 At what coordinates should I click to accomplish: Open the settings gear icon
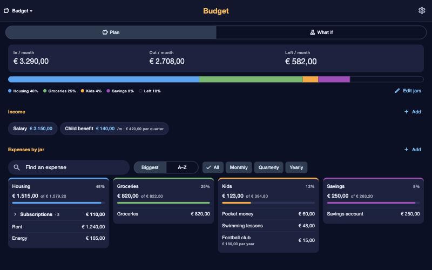422,10
